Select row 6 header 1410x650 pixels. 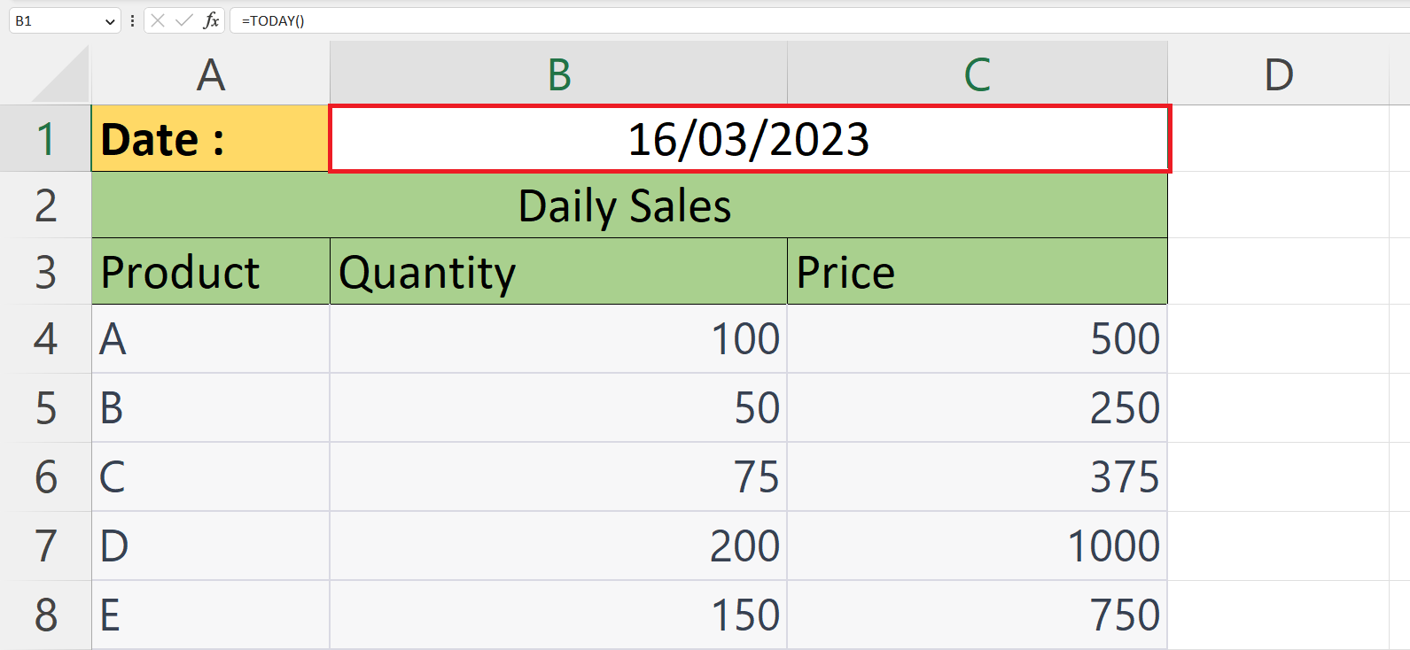tap(45, 477)
